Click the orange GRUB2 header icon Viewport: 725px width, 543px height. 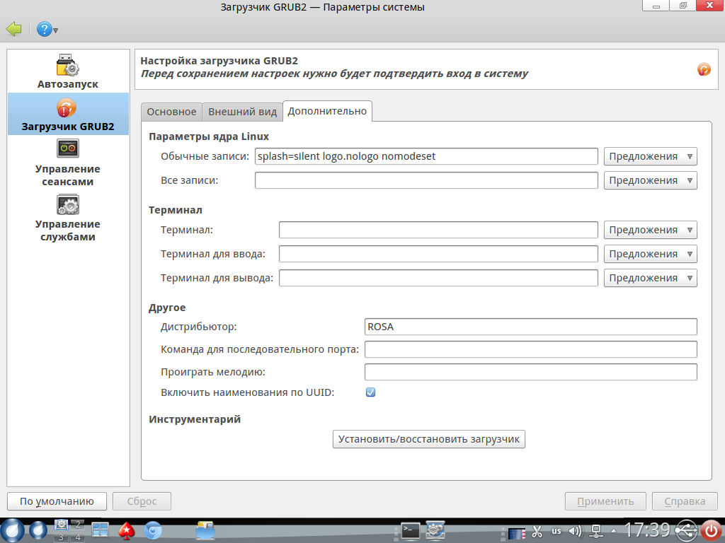704,69
